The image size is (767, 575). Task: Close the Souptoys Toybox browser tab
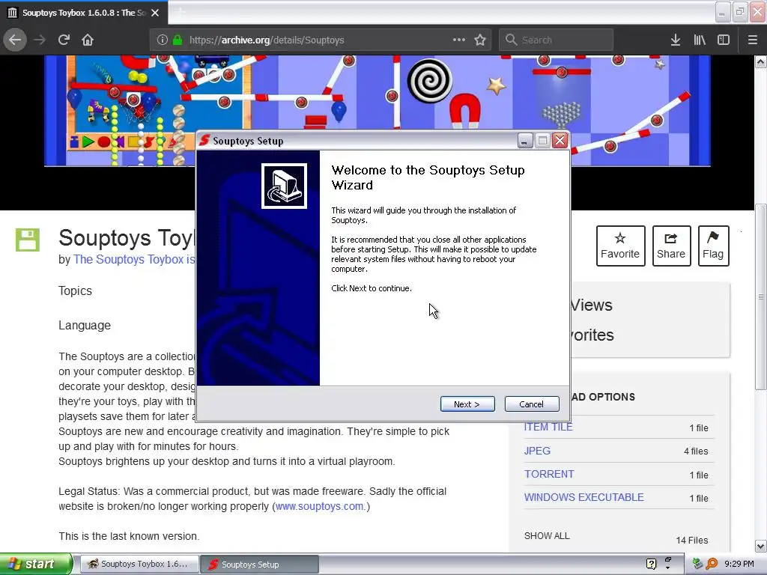coord(155,13)
